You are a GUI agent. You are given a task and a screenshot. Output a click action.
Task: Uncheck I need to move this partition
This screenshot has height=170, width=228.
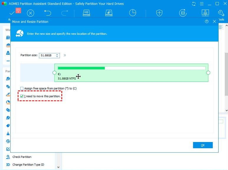point(22,96)
